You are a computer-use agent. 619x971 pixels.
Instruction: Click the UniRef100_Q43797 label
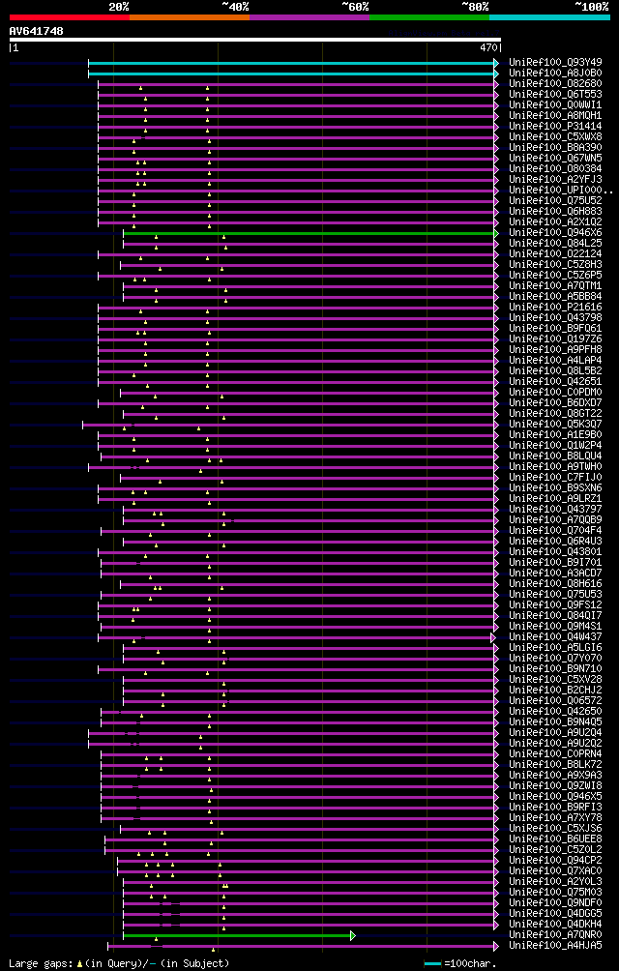click(555, 509)
